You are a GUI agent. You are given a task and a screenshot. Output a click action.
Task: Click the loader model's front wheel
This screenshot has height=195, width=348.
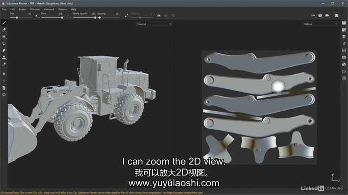tap(73, 122)
